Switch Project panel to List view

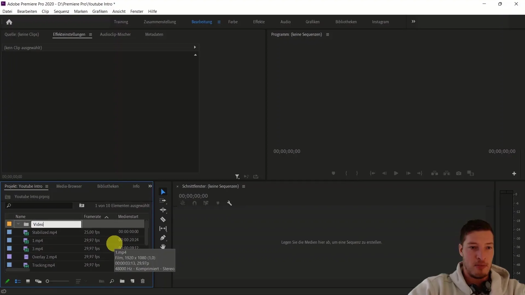click(x=18, y=281)
